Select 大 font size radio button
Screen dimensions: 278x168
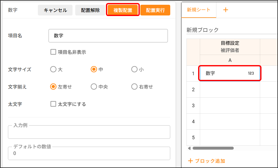pos(53,69)
